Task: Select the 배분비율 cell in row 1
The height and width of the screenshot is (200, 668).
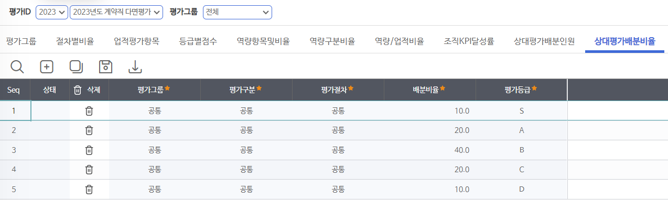Action: pos(429,110)
